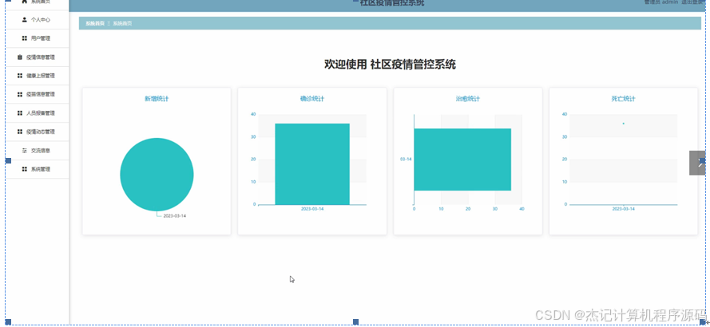Image resolution: width=710 pixels, height=327 pixels.
Task: Click the second 系统首页 breadcrumb item
Action: coord(122,23)
